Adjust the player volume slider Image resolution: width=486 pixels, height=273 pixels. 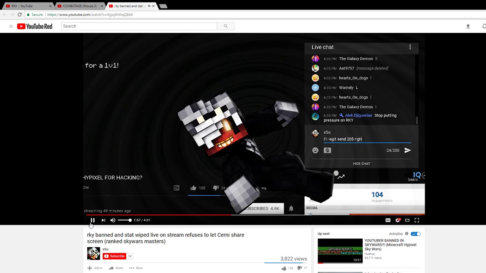click(x=124, y=220)
